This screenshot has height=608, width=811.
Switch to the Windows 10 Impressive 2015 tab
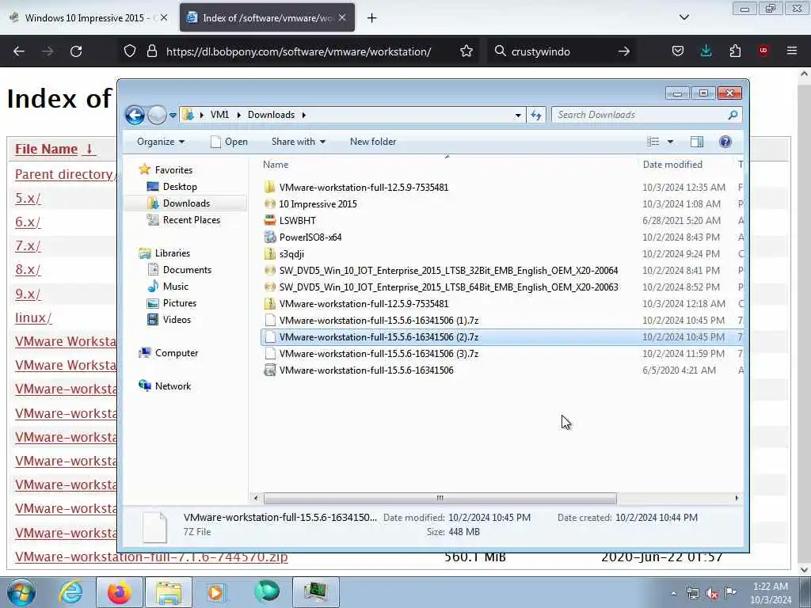(88, 18)
